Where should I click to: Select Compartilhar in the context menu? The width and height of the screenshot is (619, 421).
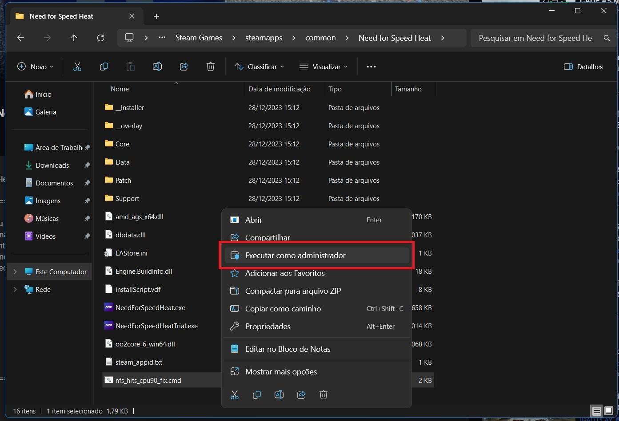click(317, 237)
